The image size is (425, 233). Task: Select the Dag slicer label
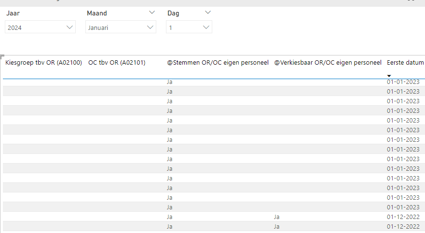click(173, 14)
